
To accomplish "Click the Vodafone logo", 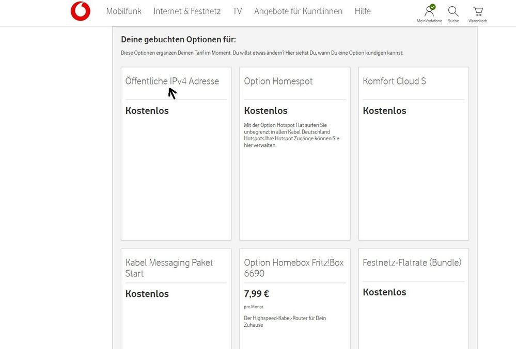I will coord(81,10).
